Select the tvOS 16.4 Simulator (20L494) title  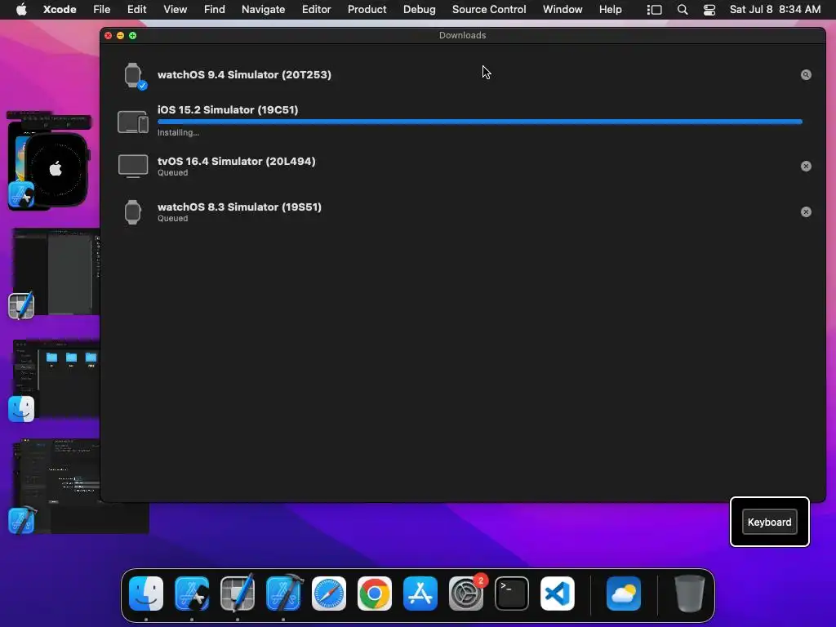click(236, 161)
